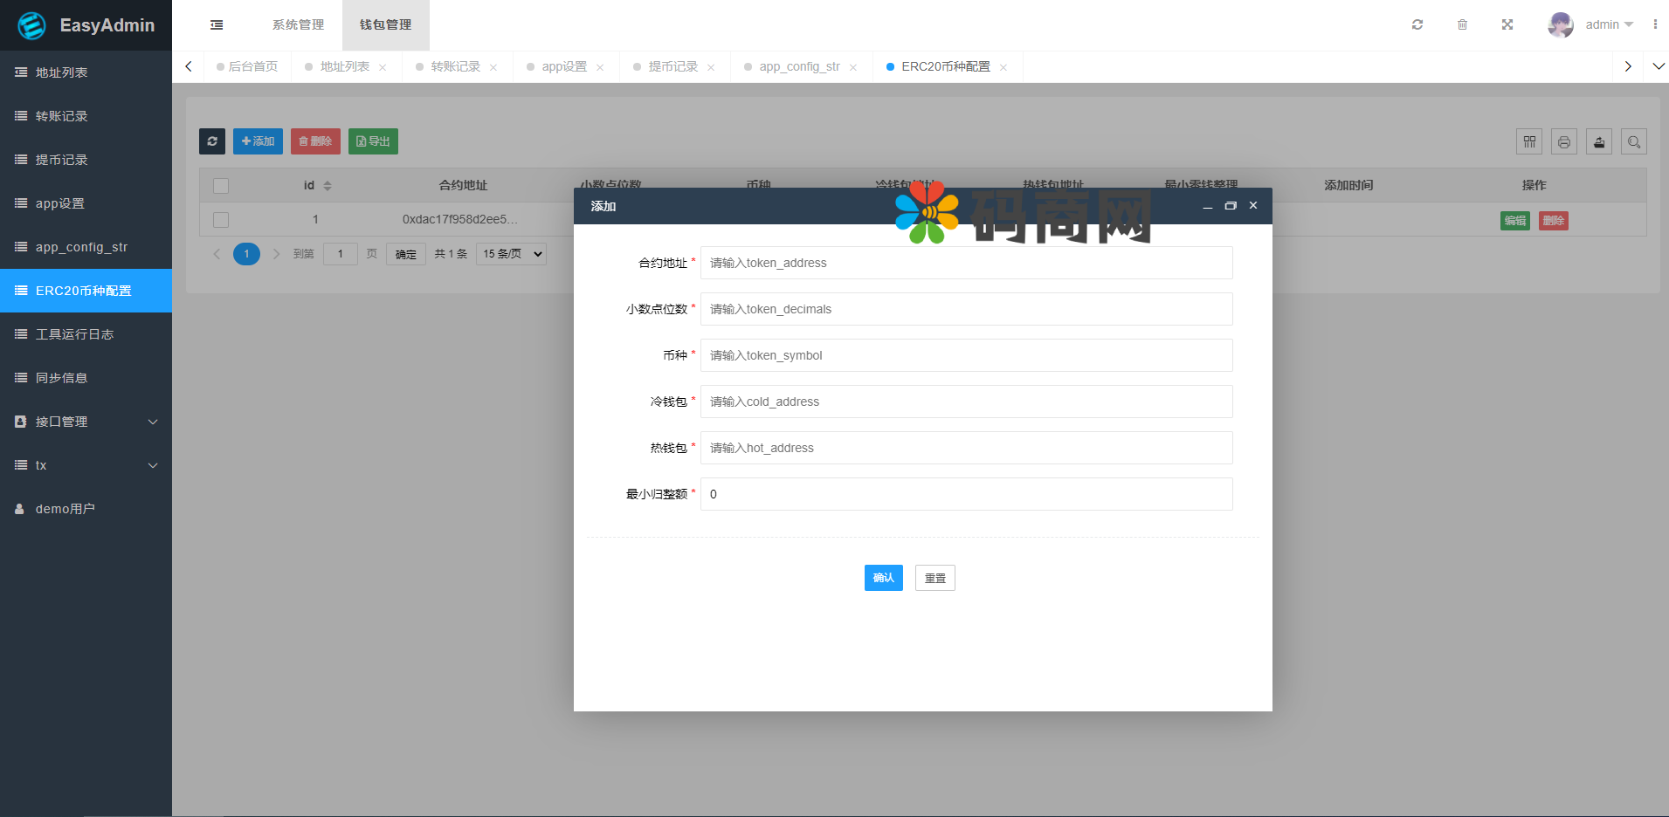Check the checkbox for row id 1
This screenshot has width=1669, height=817.
point(221,220)
